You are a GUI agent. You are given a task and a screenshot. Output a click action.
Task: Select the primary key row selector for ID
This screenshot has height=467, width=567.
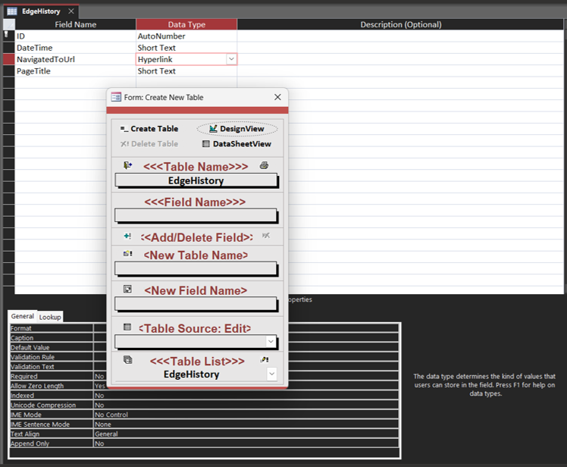(x=8, y=36)
